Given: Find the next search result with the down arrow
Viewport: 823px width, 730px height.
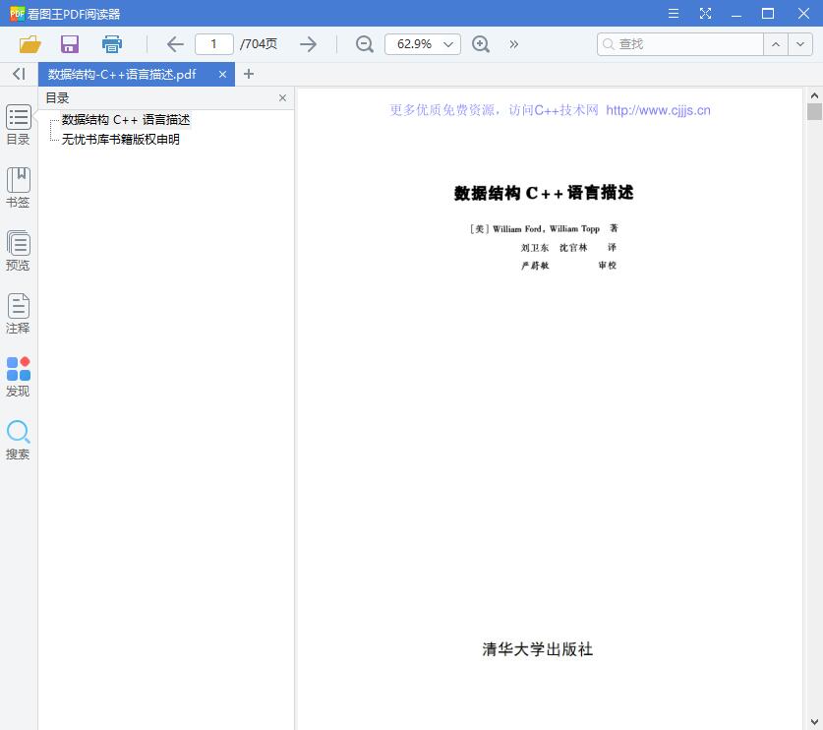Looking at the screenshot, I should pyautogui.click(x=800, y=44).
